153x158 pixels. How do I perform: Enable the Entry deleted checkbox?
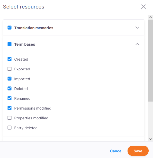(10, 128)
